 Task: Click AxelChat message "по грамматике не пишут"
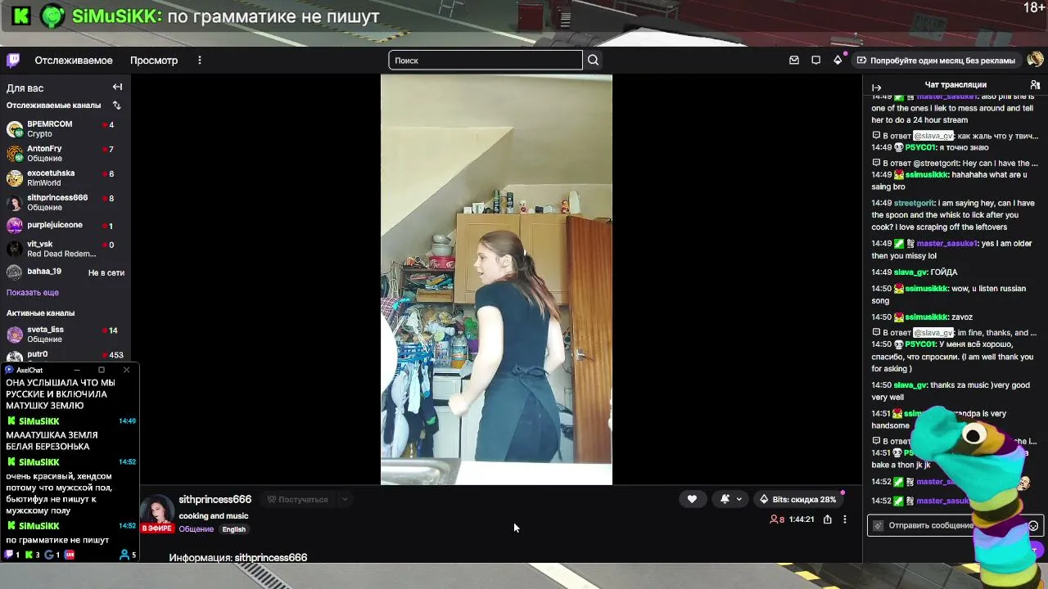[57, 540]
